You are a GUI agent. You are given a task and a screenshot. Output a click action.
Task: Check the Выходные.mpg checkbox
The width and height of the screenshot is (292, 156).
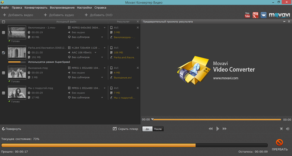pos(3,73)
